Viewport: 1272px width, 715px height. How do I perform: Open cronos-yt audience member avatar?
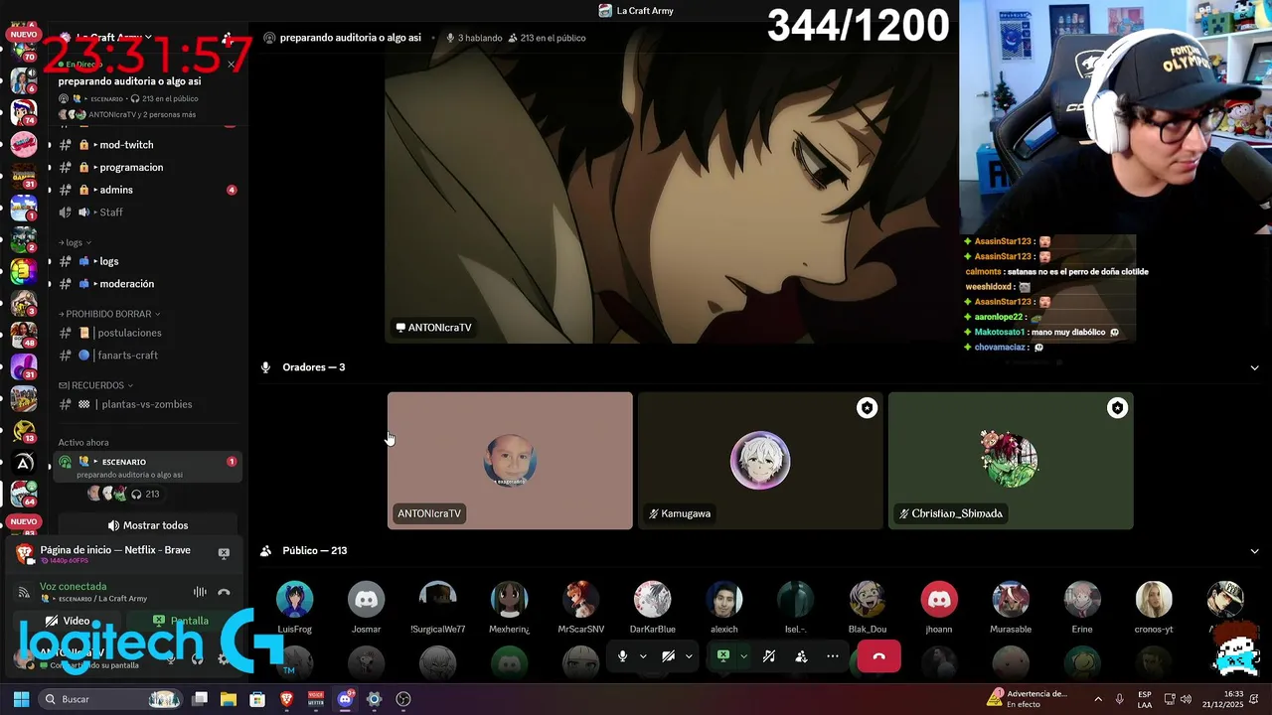[x=1154, y=599]
